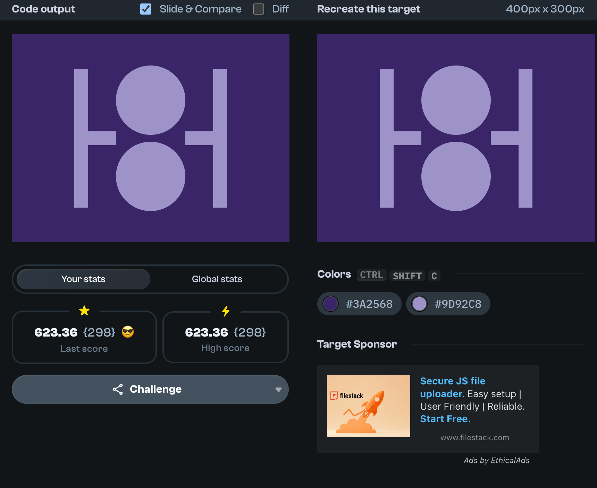Image resolution: width=597 pixels, height=488 pixels.
Task: Click the lightning bolt icon above High score
Action: tap(226, 311)
